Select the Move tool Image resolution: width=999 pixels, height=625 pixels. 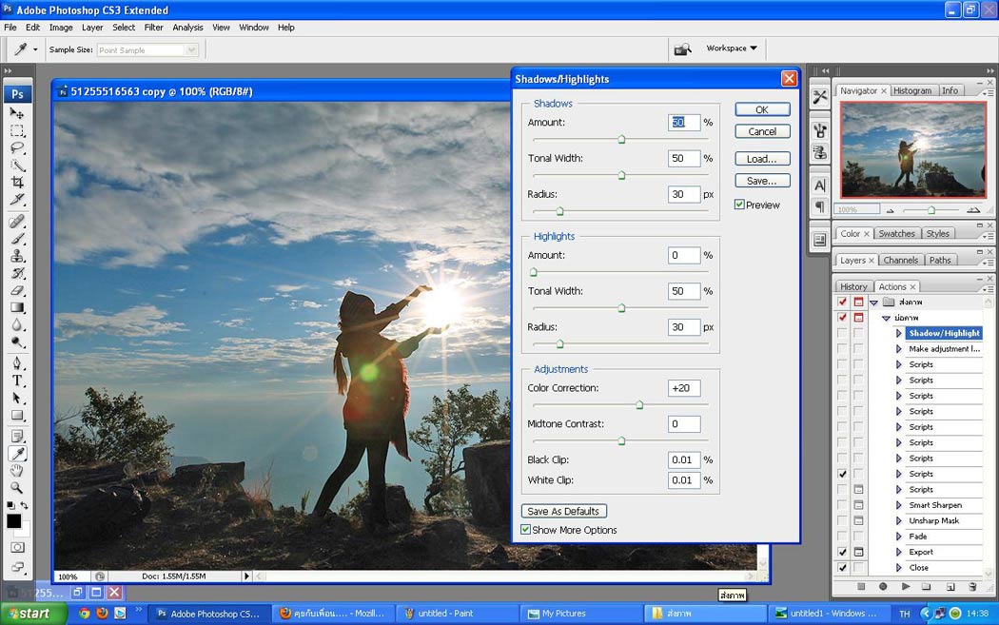point(17,114)
